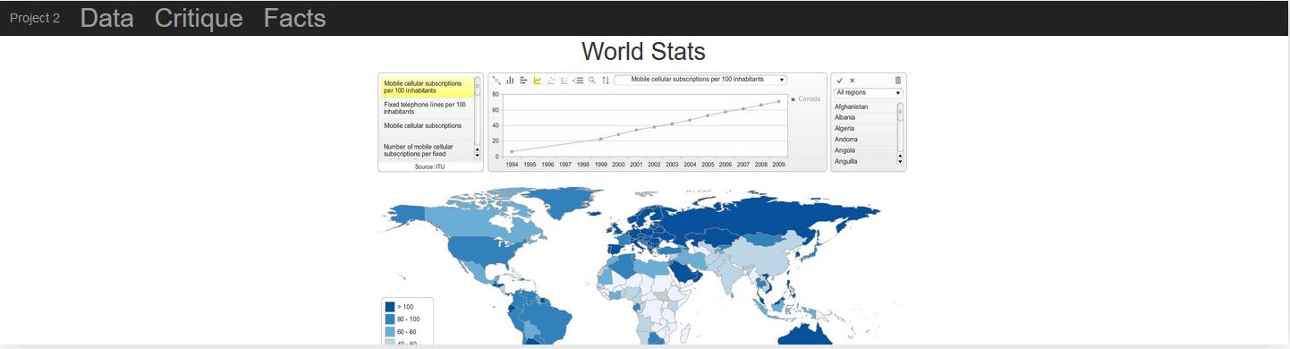This screenshot has width=1290, height=349.
Task: Choose the dotted scatter trend chart icon
Action: (564, 80)
